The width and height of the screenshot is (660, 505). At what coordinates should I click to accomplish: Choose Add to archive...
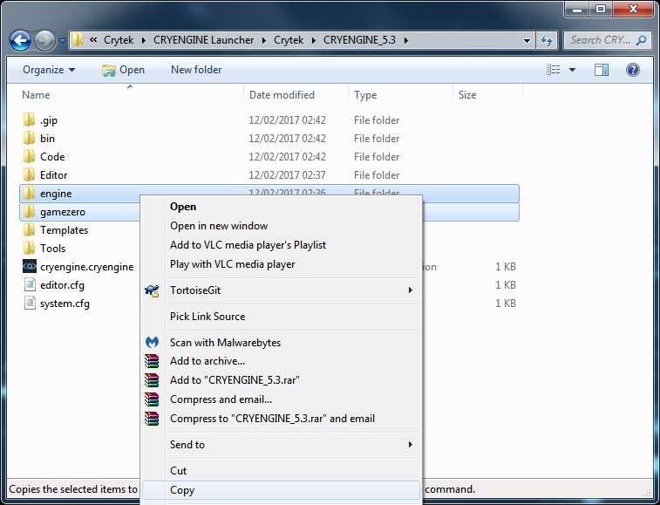point(281,361)
